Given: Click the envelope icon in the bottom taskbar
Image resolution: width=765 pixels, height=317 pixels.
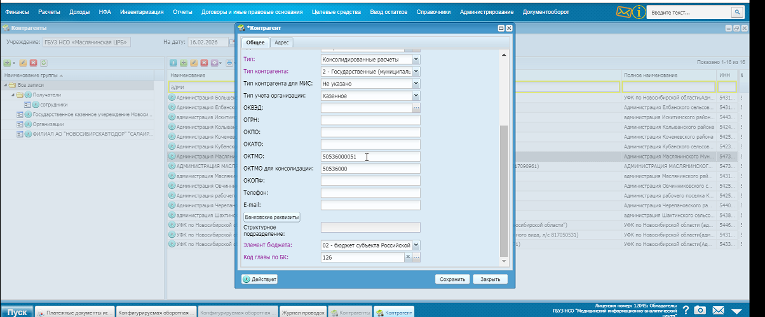Looking at the screenshot, I should pyautogui.click(x=718, y=310).
